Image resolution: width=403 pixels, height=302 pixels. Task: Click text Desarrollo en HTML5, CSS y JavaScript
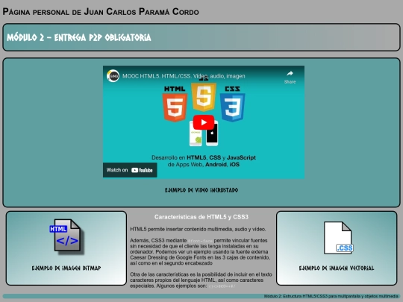(204, 157)
